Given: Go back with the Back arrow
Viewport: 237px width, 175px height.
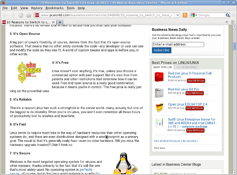Looking at the screenshot, I should (5, 15).
